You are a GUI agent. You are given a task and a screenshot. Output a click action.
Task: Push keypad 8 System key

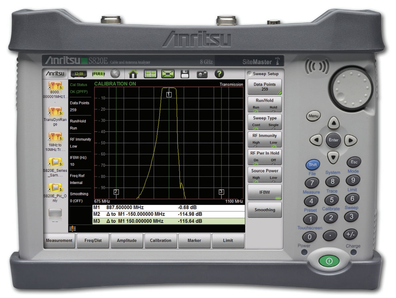[x=333, y=181]
